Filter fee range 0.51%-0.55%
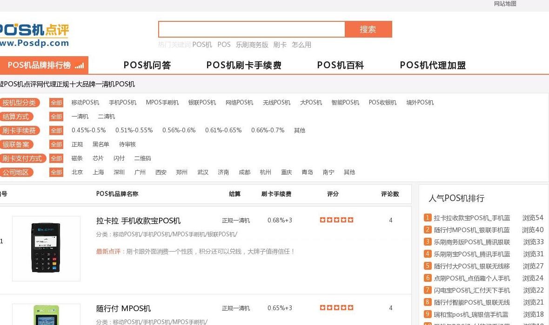 point(134,130)
